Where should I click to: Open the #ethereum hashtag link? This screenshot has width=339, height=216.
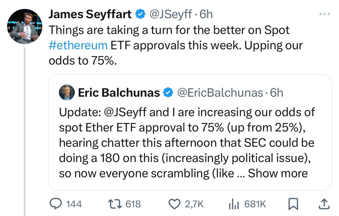[x=78, y=45]
